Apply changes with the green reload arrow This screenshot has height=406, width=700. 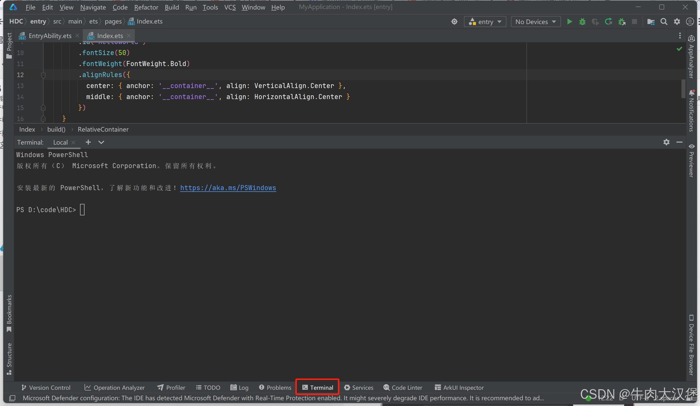pyautogui.click(x=608, y=22)
